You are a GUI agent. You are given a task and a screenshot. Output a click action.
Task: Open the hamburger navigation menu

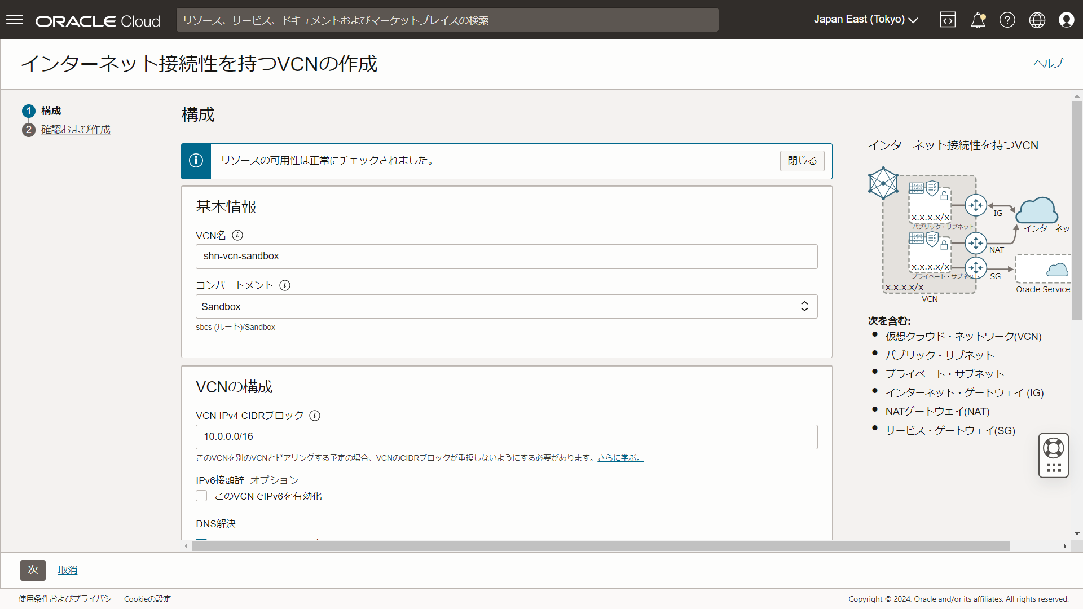pyautogui.click(x=15, y=20)
